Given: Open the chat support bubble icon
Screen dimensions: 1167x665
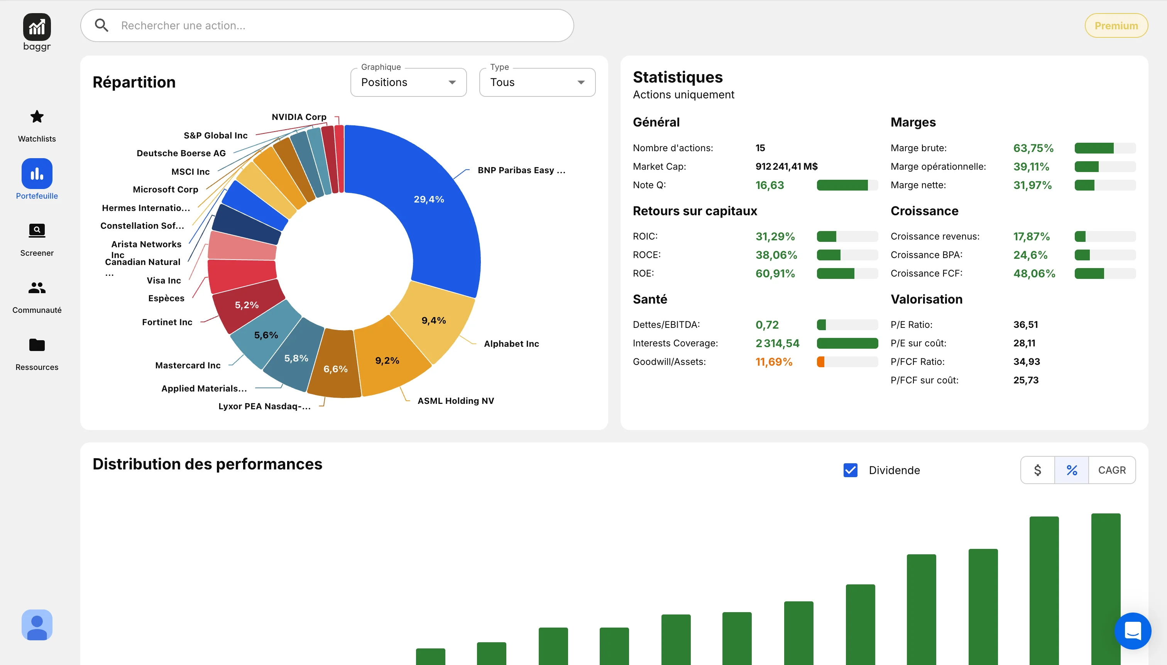Looking at the screenshot, I should point(1132,631).
